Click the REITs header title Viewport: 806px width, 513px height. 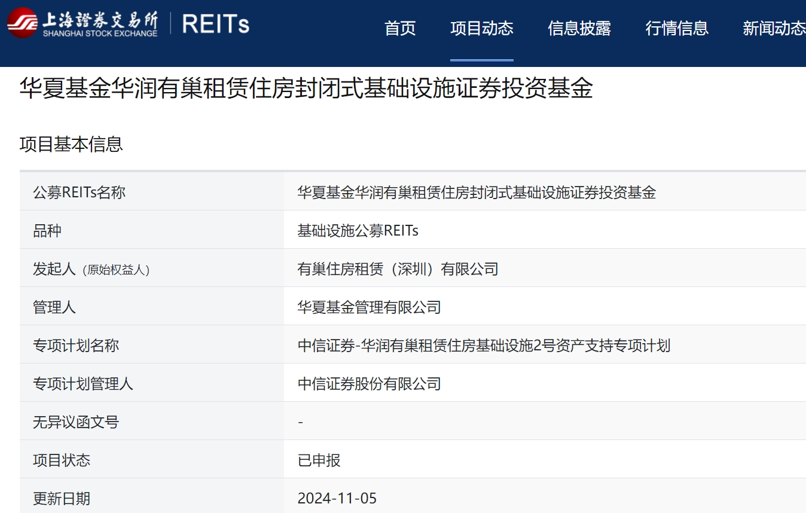pos(216,24)
